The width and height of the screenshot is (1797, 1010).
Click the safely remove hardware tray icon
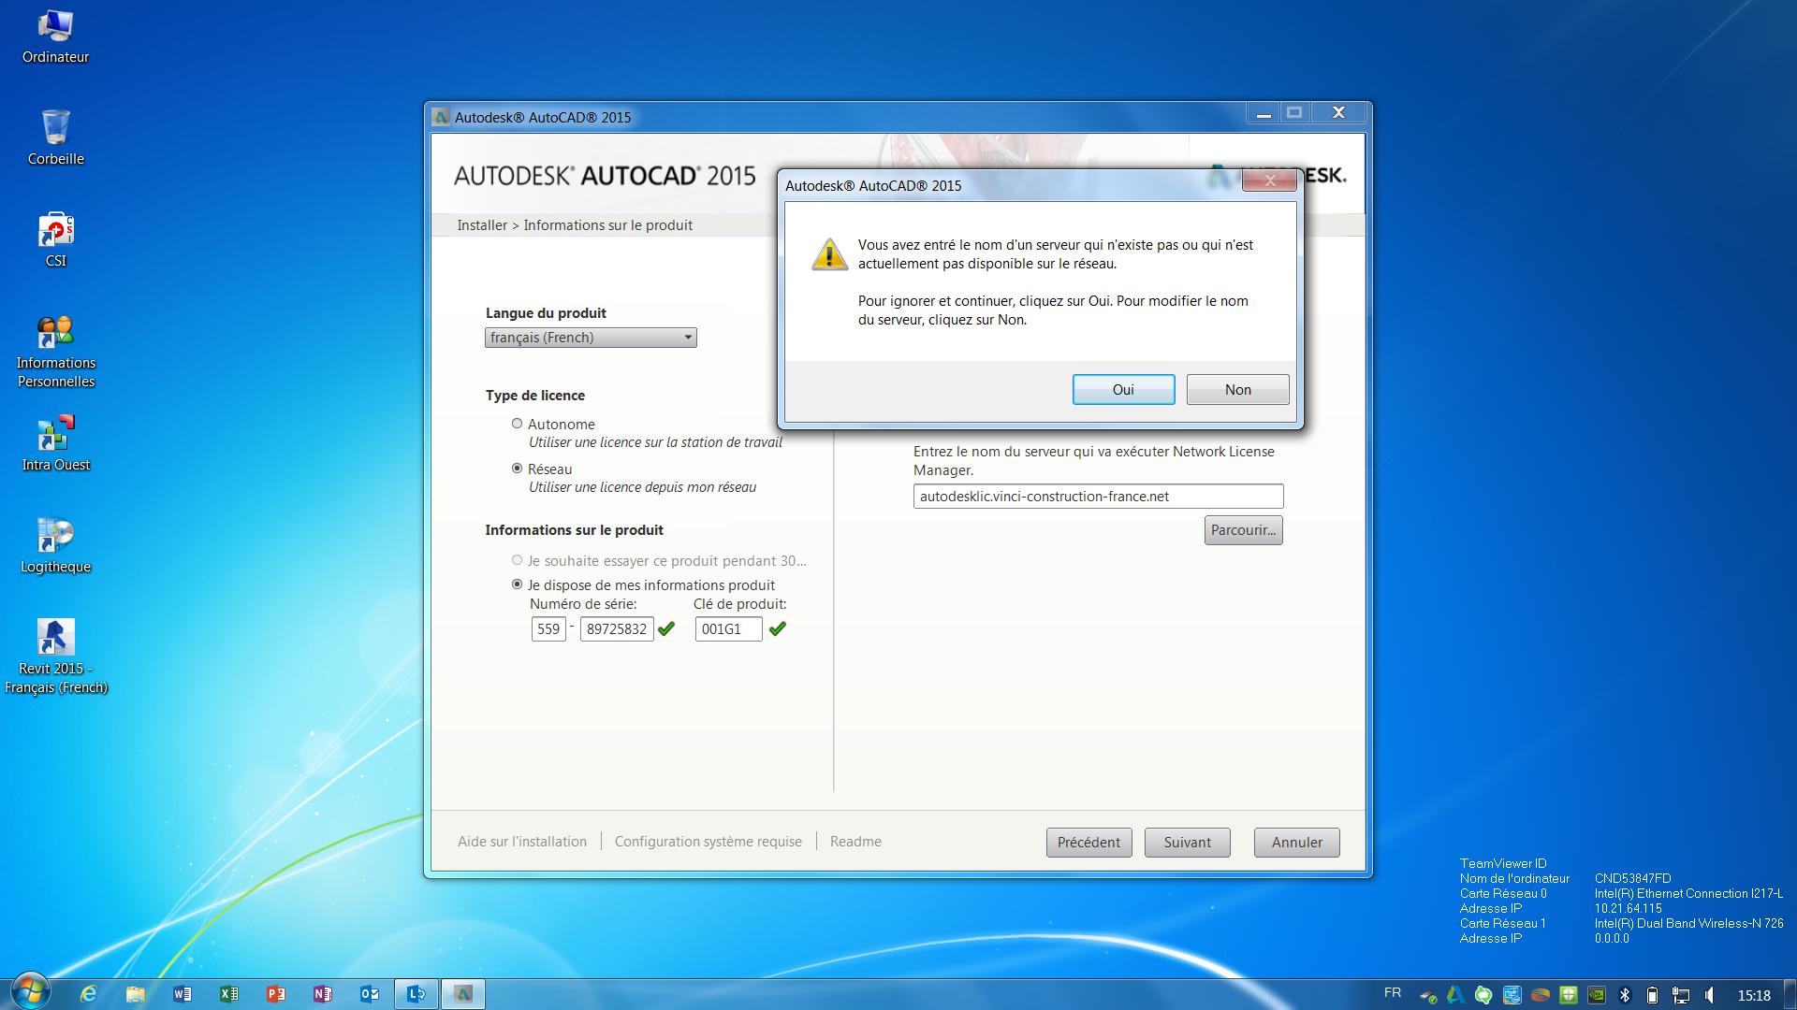coord(1428,996)
